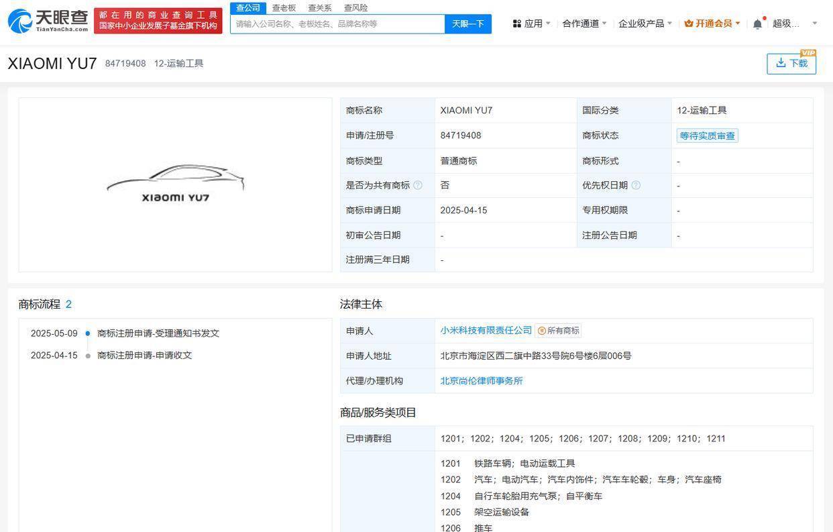This screenshot has width=833, height=532.
Task: Click the 12-运输工具 tag beside title
Action: pos(179,64)
